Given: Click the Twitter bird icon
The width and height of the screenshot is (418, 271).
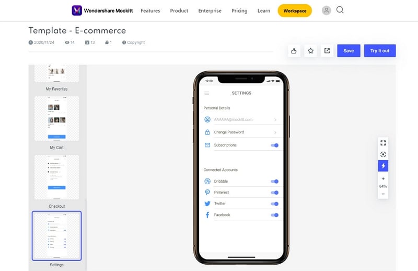Looking at the screenshot, I should coord(207,204).
